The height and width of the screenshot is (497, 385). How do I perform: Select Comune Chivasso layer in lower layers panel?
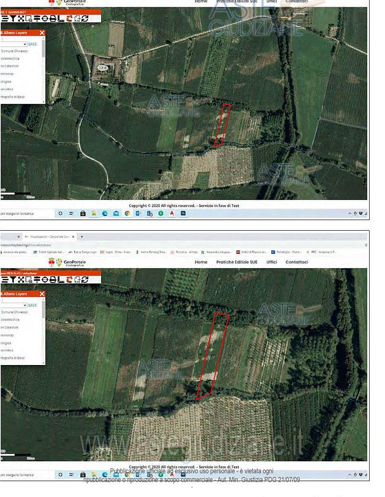coord(14,312)
